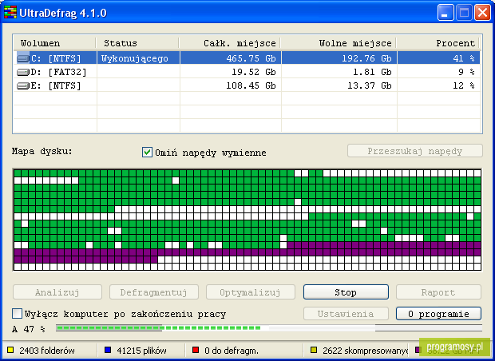Click the '108.45 Gb' cell

[x=231, y=85]
